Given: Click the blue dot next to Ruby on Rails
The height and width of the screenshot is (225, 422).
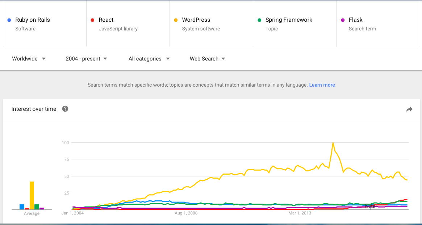Looking at the screenshot, I should (9, 20).
